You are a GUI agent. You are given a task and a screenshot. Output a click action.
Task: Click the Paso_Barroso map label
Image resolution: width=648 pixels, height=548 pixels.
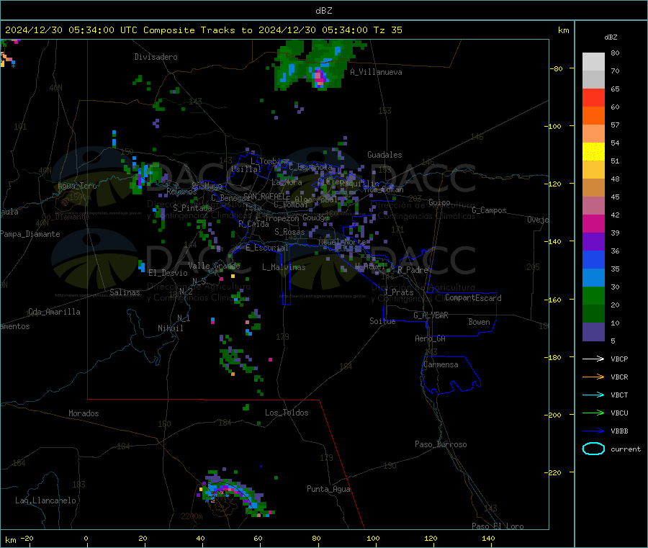tap(441, 444)
